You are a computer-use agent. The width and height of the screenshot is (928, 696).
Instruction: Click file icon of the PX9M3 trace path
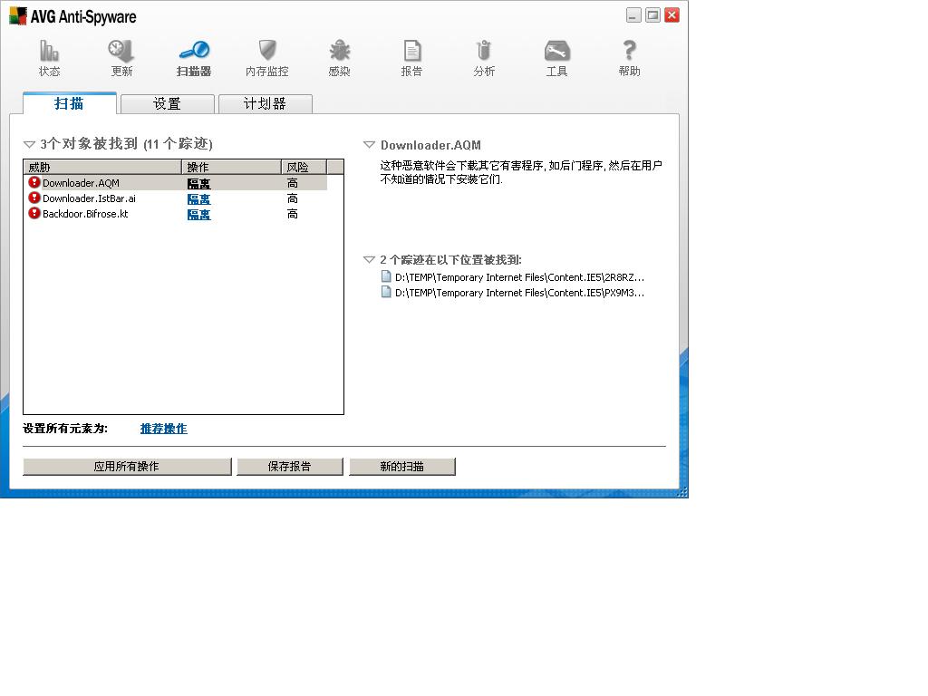point(386,292)
